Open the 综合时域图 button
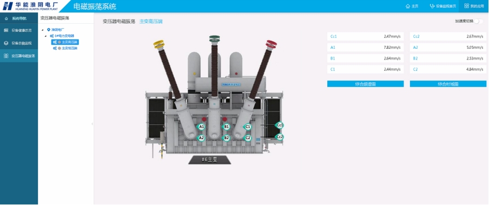Viewport: 489px width, 205px height. click(448, 84)
